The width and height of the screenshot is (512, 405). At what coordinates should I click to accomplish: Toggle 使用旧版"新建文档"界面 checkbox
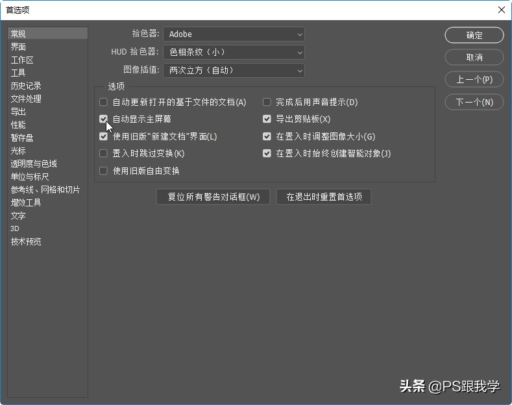[x=103, y=136]
